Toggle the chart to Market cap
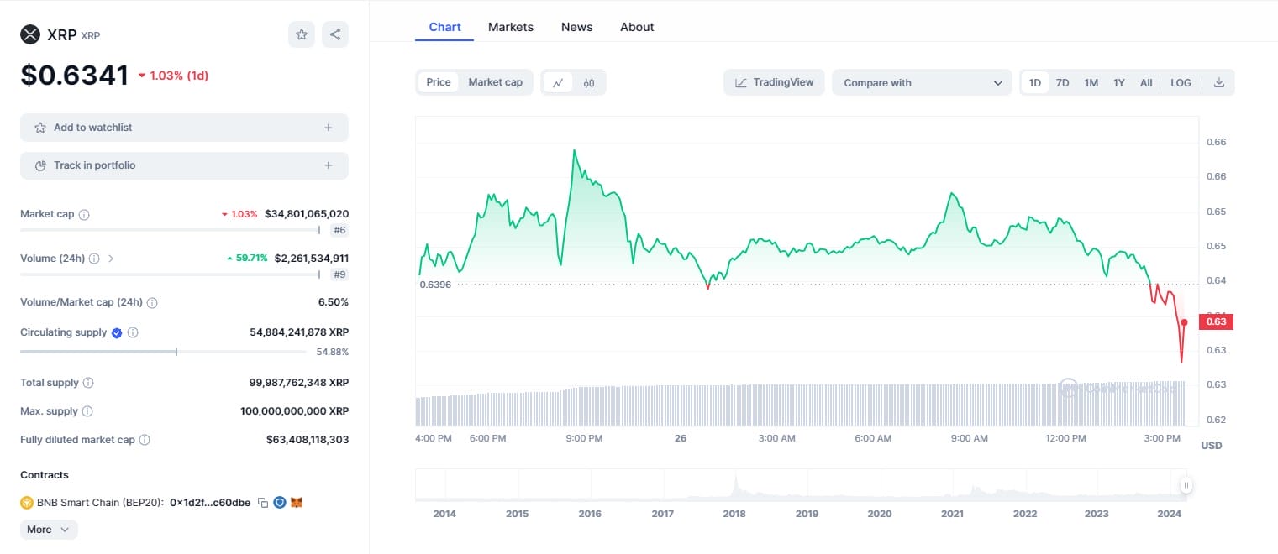This screenshot has width=1278, height=554. (495, 82)
